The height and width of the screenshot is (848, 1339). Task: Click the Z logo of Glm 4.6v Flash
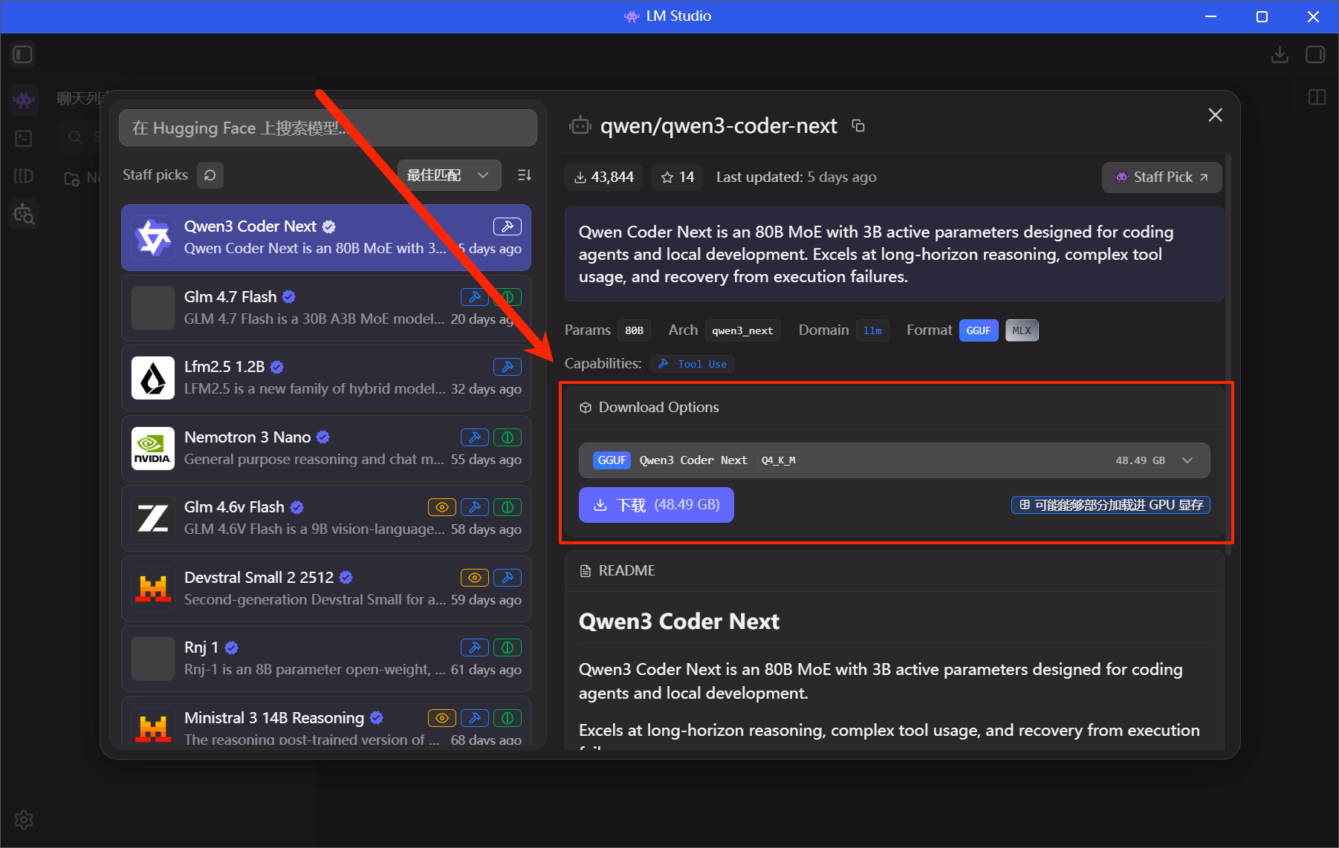tap(153, 518)
